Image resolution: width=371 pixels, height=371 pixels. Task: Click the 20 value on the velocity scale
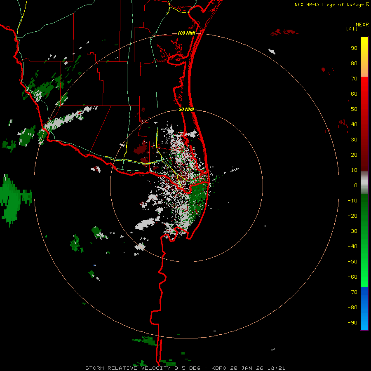point(354,155)
